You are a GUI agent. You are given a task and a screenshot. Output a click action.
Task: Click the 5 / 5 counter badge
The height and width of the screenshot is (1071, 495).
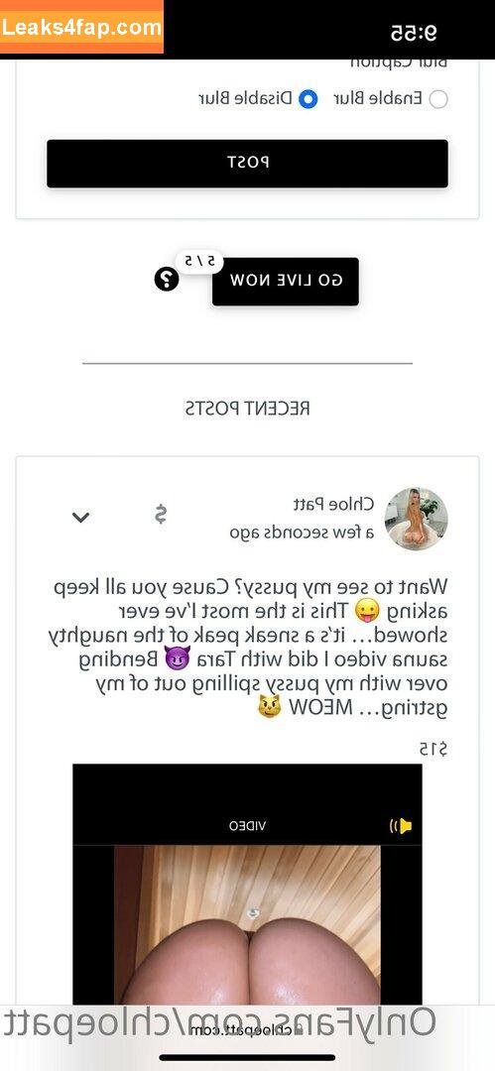pyautogui.click(x=199, y=261)
